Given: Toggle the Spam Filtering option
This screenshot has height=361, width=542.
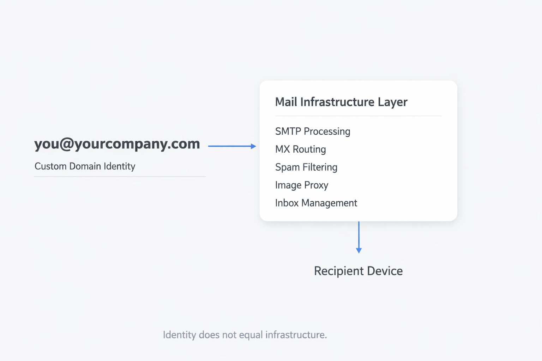Looking at the screenshot, I should (306, 167).
